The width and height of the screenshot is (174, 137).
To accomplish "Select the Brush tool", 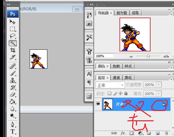I will coord(13,73).
